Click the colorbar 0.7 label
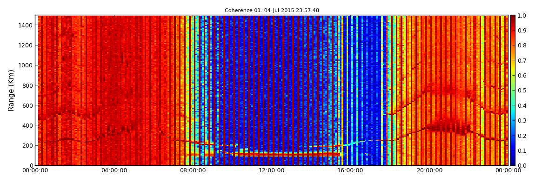The image size is (535, 189). click(x=522, y=61)
